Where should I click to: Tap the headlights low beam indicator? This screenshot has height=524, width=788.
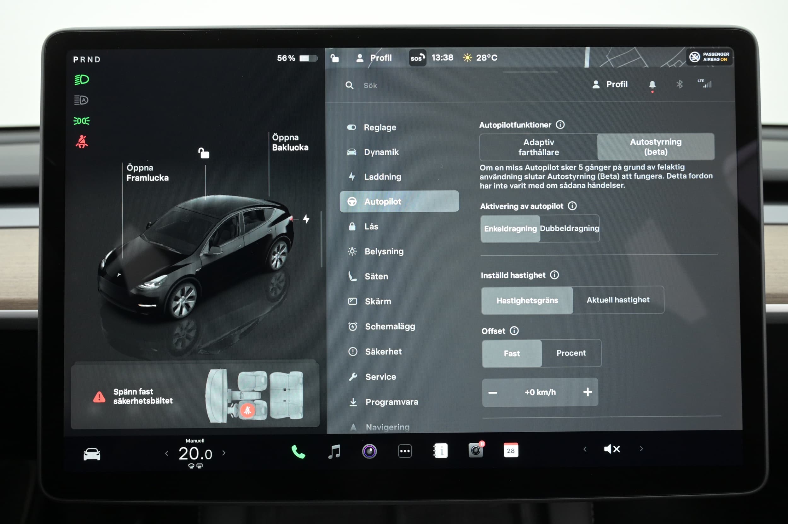[x=82, y=79]
